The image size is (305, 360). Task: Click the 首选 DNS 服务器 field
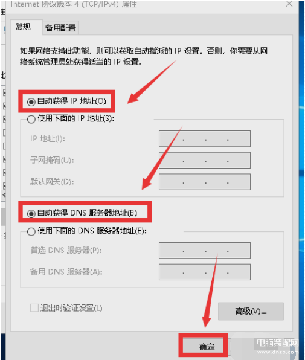[205, 250]
